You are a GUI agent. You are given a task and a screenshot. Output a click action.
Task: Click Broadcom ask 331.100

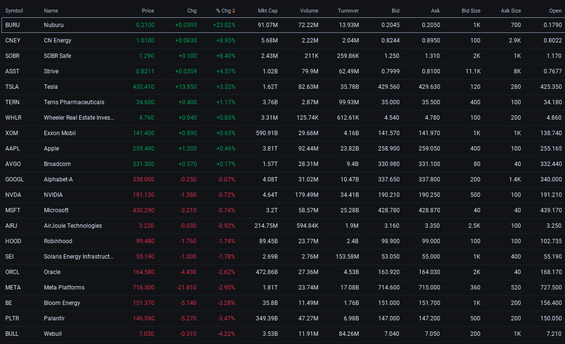pos(429,165)
